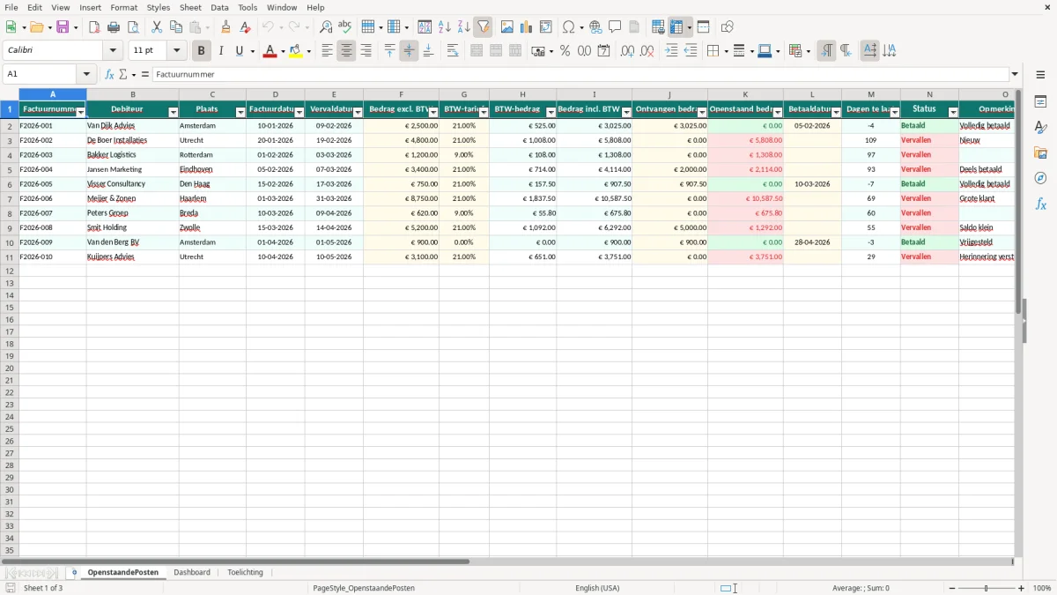Viewport: 1057px width, 595px height.
Task: Select Clone Formatting paintbrush
Action: [225, 27]
